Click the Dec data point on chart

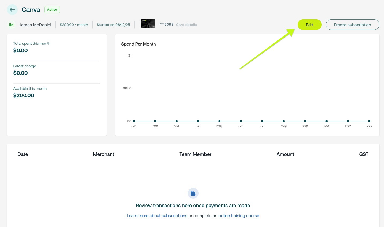click(369, 121)
